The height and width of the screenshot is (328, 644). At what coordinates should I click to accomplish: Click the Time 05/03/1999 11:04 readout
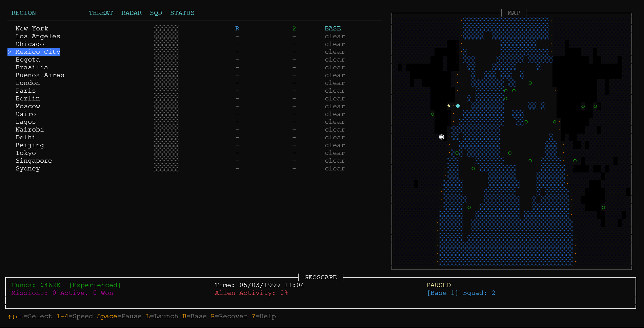[259, 285]
